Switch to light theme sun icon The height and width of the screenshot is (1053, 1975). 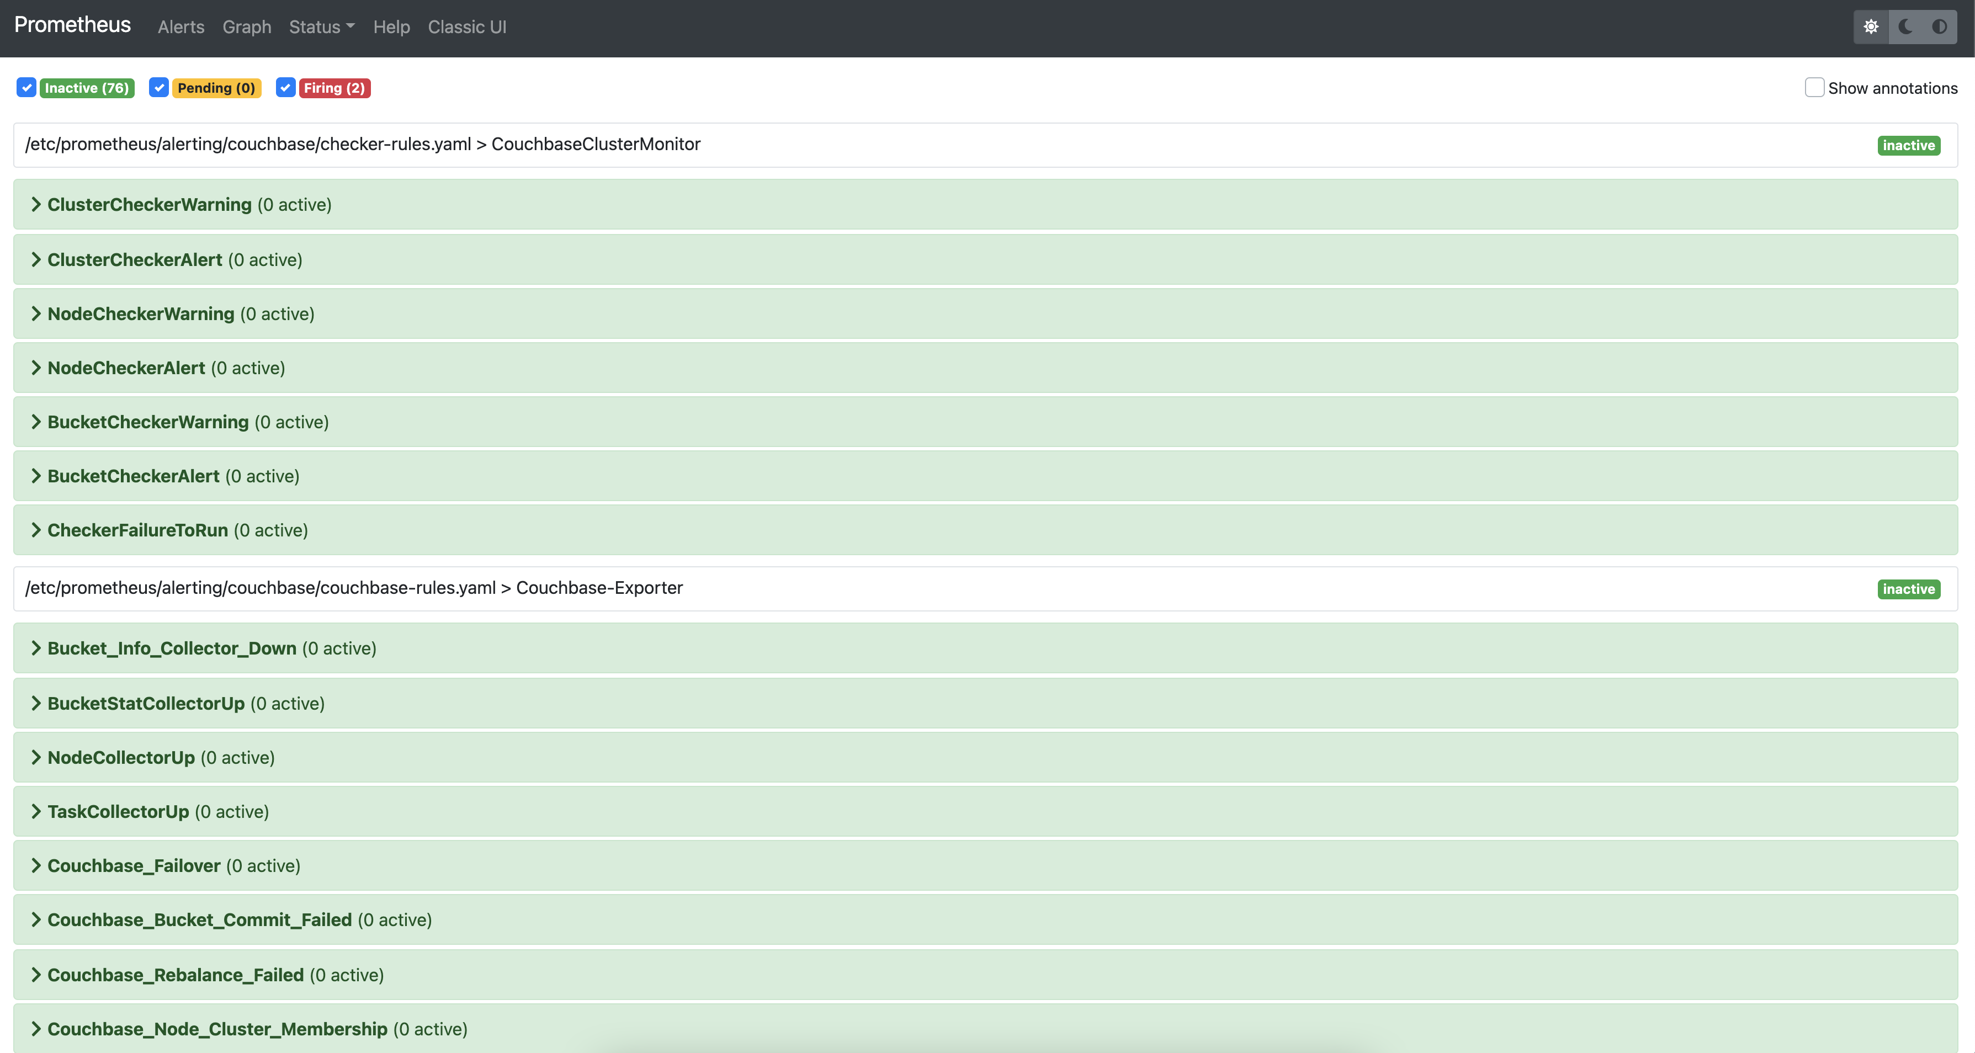pyautogui.click(x=1871, y=27)
